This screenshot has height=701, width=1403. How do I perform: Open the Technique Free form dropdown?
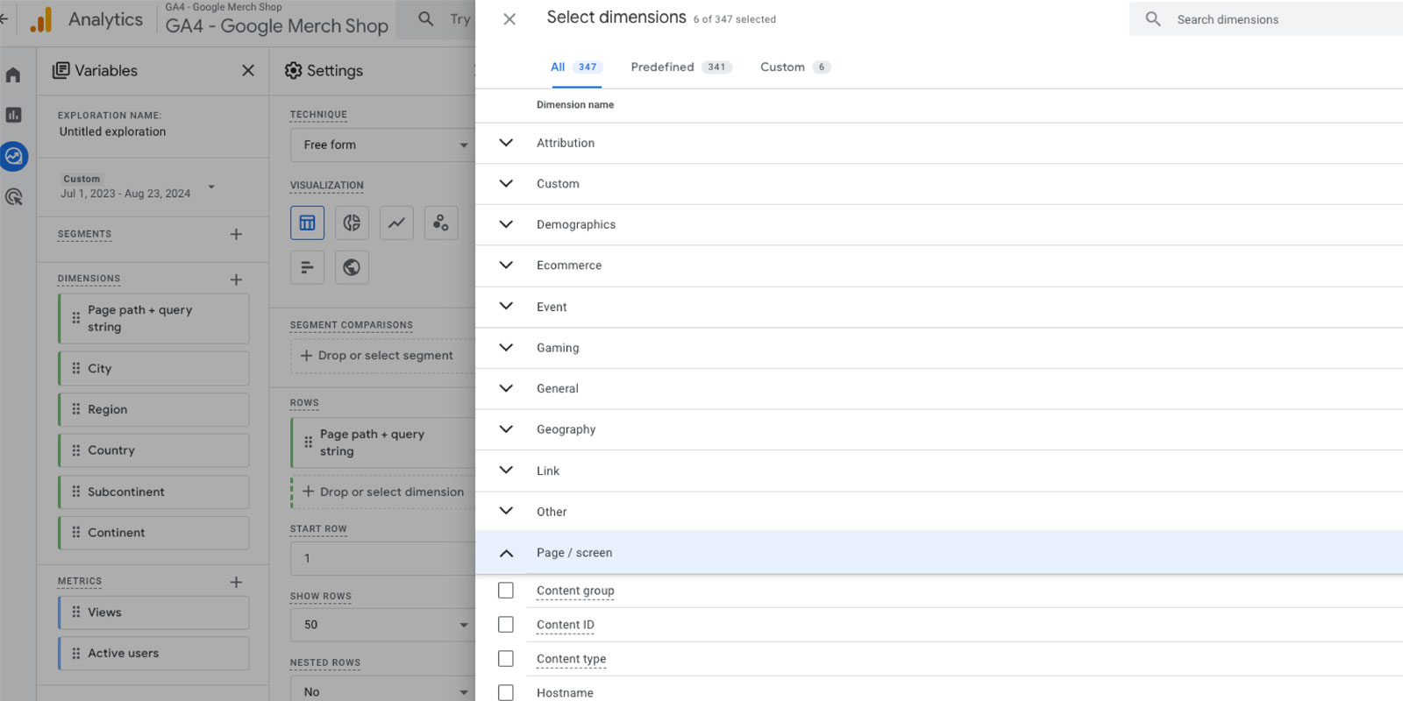tap(382, 145)
